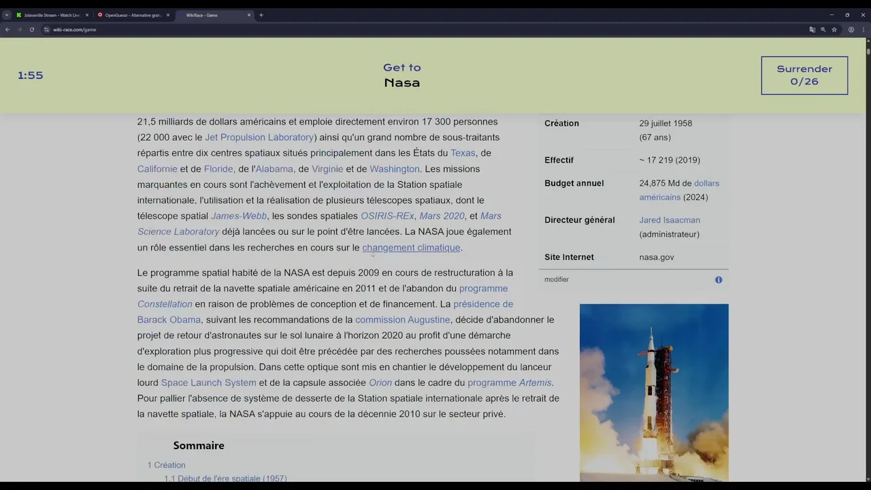Follow the Texas link
Image resolution: width=871 pixels, height=490 pixels.
pos(463,153)
